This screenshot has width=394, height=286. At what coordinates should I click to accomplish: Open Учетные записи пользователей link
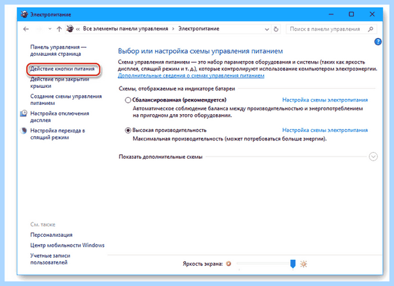(x=51, y=259)
